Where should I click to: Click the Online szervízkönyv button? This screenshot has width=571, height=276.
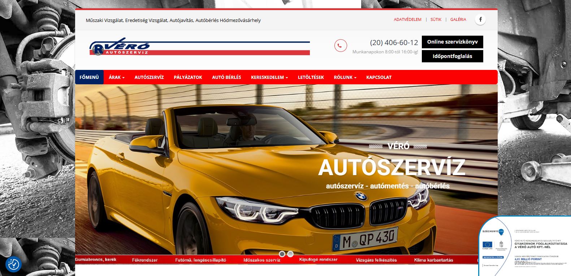coord(452,42)
